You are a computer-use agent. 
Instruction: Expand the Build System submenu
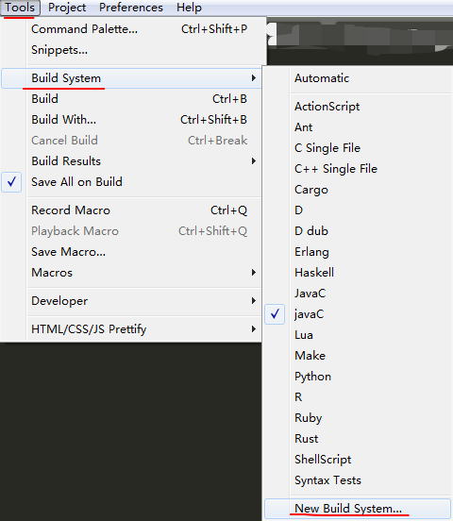(x=131, y=78)
